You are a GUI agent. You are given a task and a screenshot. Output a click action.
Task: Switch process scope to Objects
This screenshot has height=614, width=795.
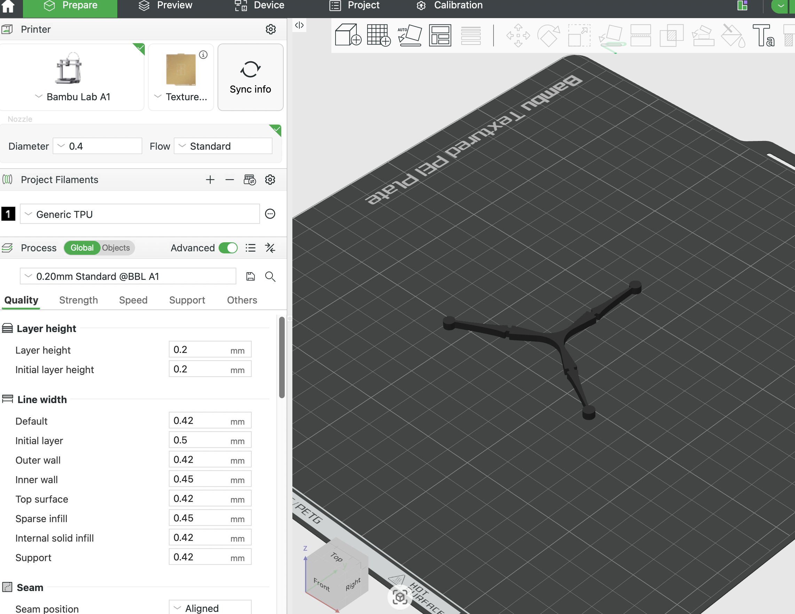[x=116, y=248]
